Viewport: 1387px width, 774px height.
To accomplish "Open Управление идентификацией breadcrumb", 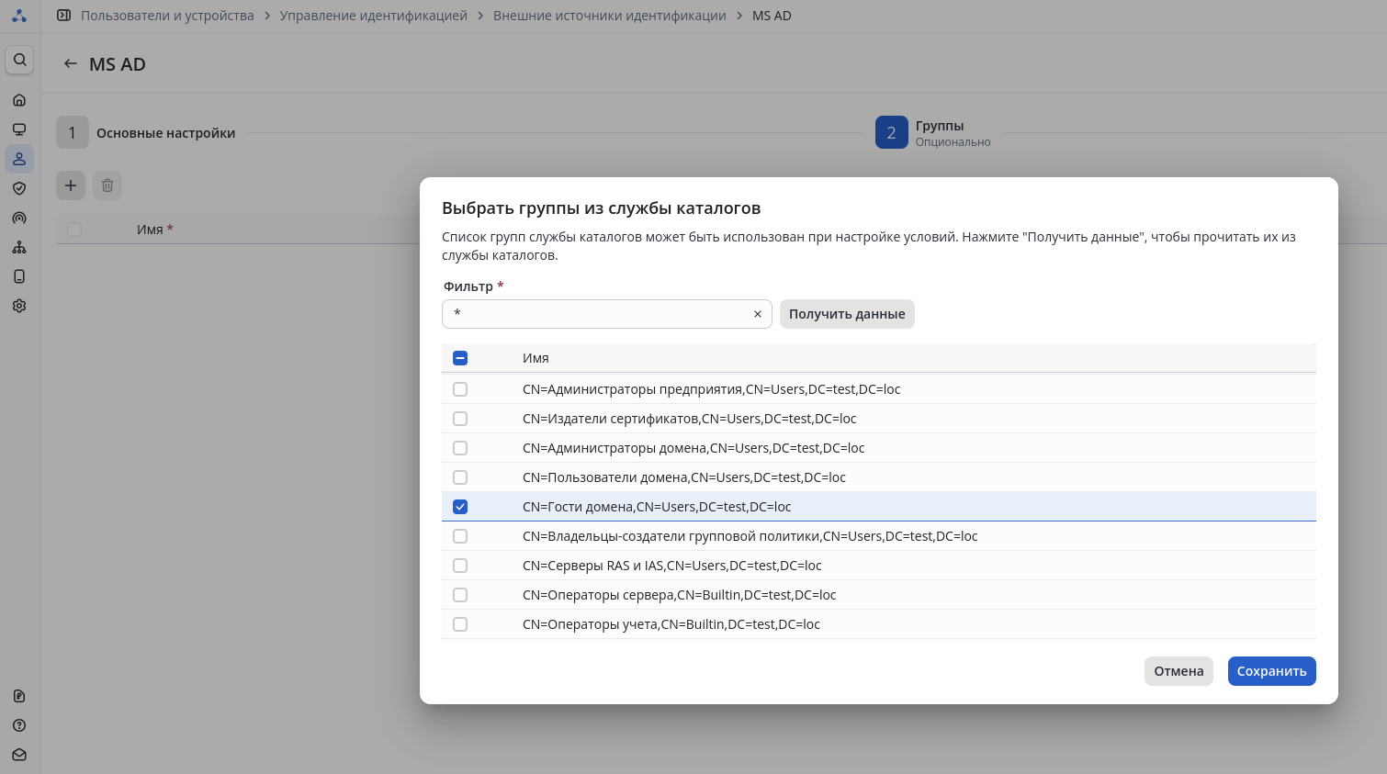I will tap(373, 16).
